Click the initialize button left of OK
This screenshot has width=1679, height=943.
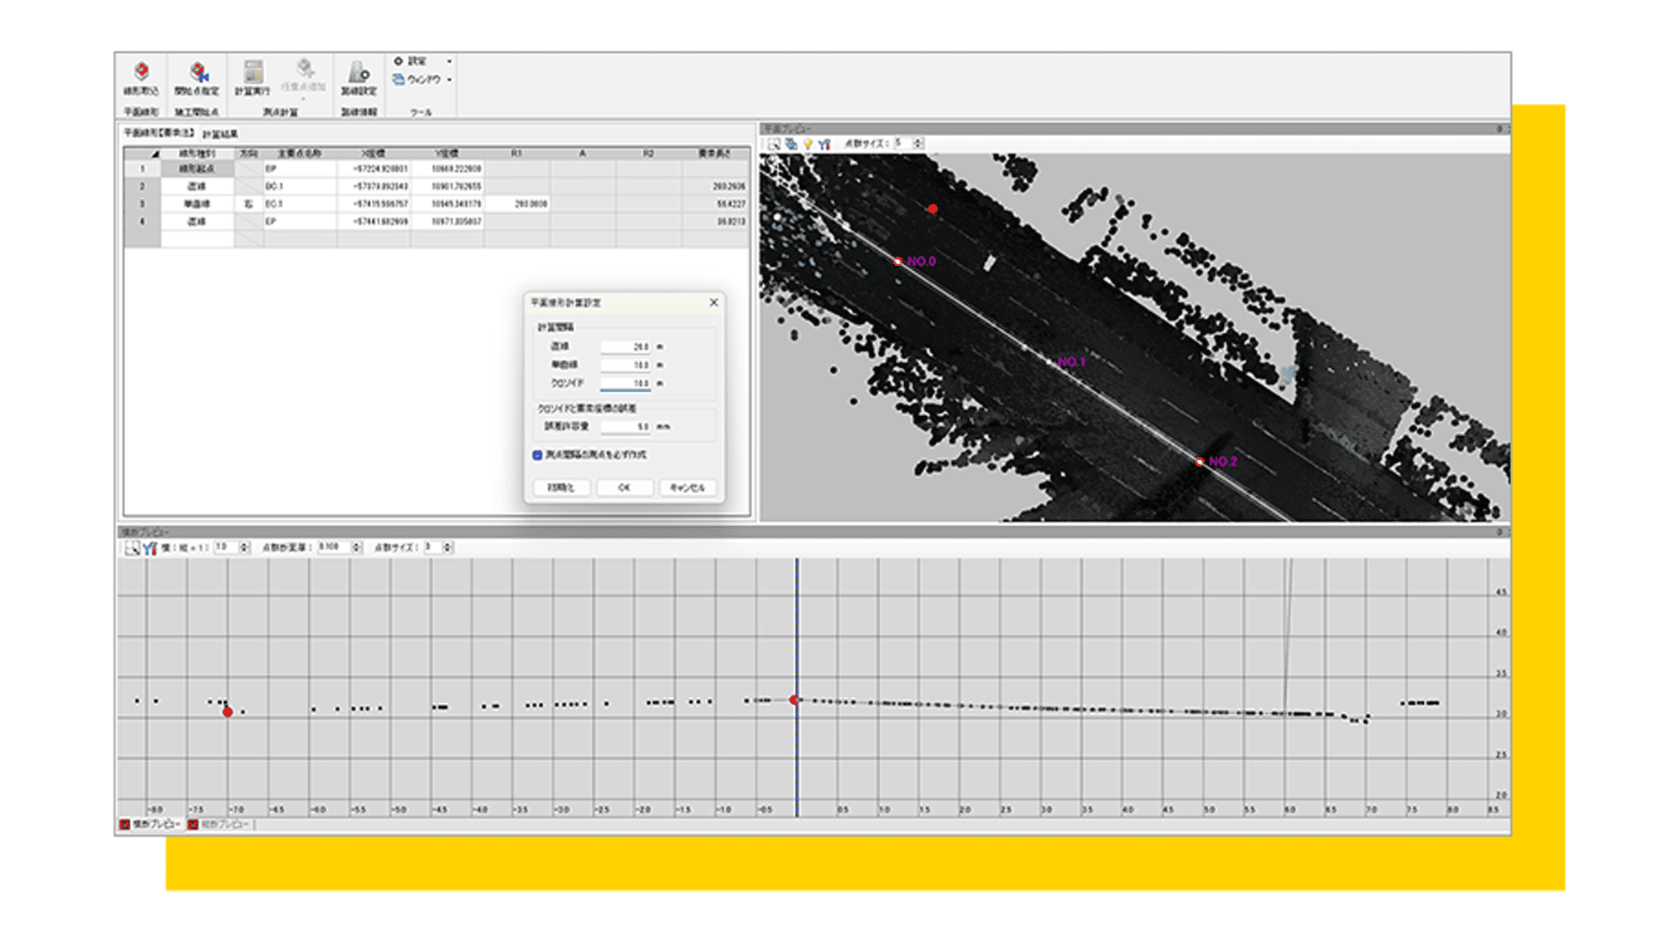[561, 487]
